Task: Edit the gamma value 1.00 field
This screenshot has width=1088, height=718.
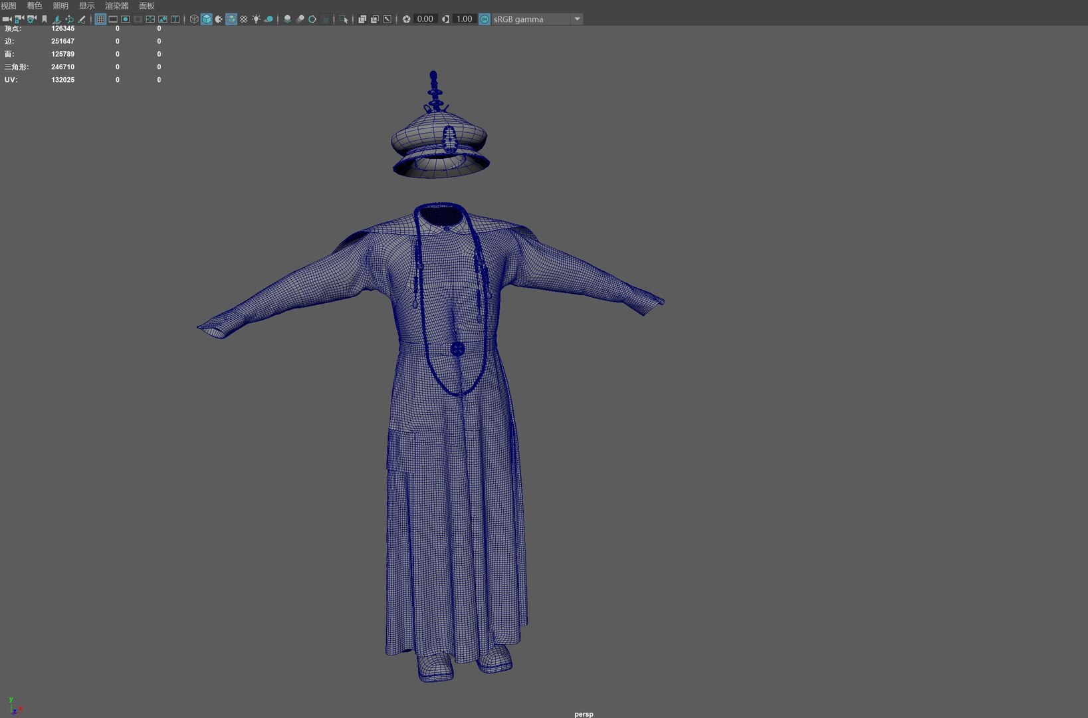Action: (x=464, y=19)
